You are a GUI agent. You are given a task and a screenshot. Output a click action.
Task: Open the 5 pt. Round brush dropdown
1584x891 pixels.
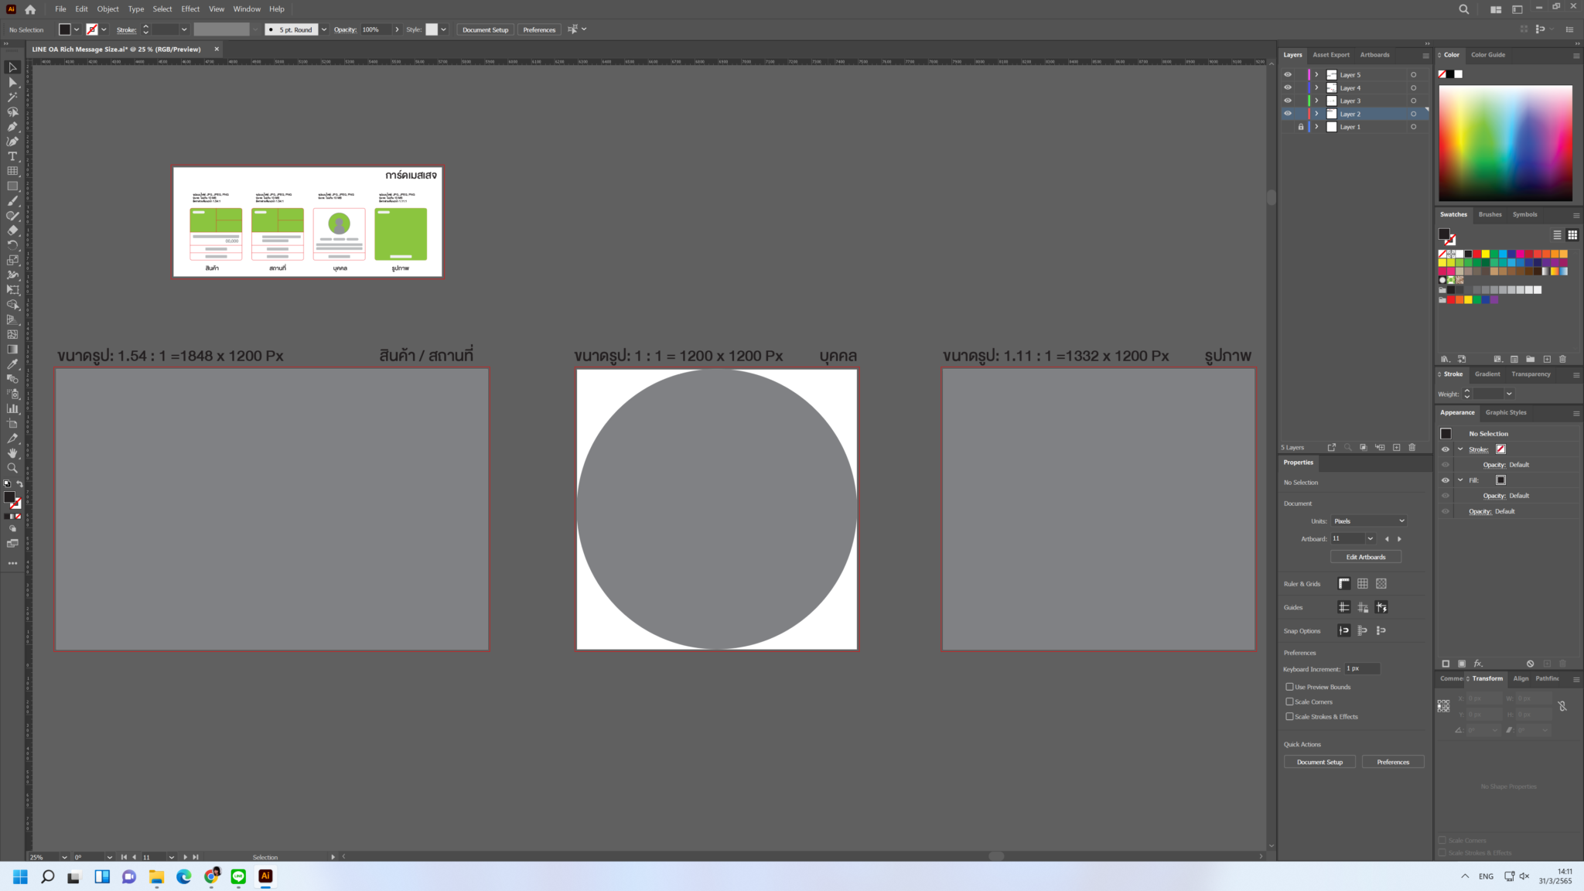click(x=324, y=29)
